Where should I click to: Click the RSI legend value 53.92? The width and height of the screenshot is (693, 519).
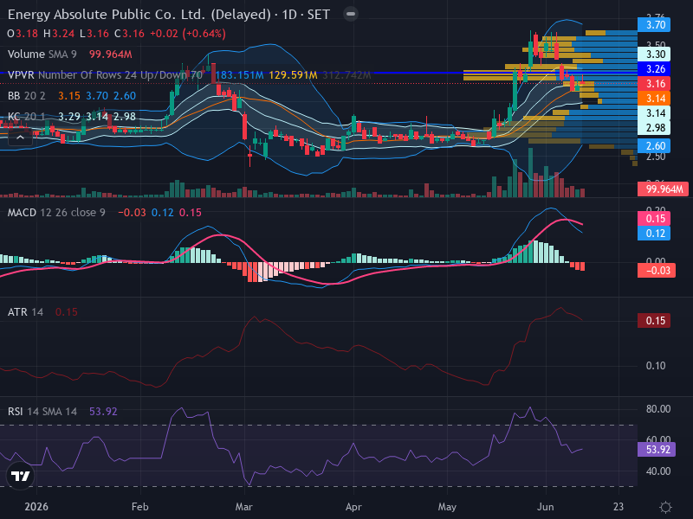pyautogui.click(x=103, y=412)
